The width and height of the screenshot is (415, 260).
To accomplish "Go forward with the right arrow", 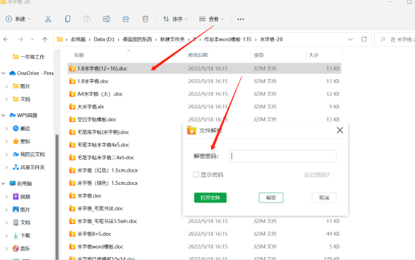I will point(20,40).
